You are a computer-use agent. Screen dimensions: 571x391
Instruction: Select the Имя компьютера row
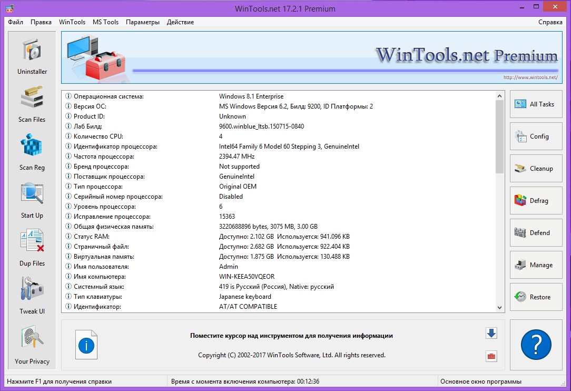279,277
